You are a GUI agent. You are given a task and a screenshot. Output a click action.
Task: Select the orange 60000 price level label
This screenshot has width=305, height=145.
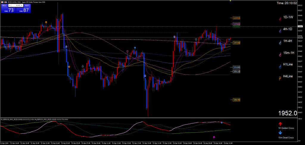pyautogui.click(x=237, y=18)
